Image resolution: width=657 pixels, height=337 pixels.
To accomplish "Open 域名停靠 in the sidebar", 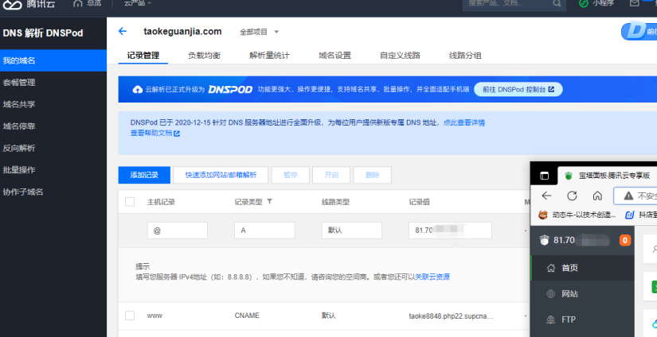I will point(53,126).
